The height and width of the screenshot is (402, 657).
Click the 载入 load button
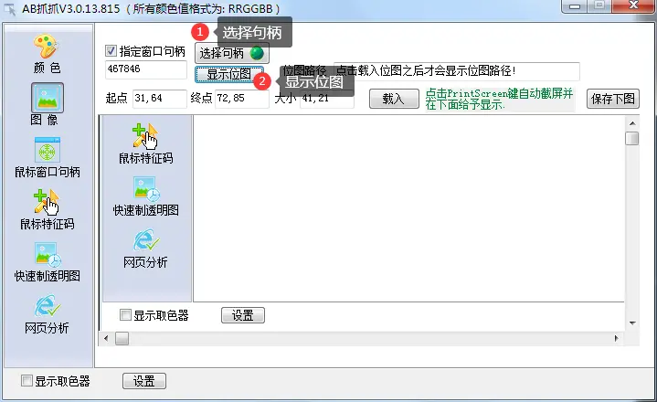click(394, 99)
